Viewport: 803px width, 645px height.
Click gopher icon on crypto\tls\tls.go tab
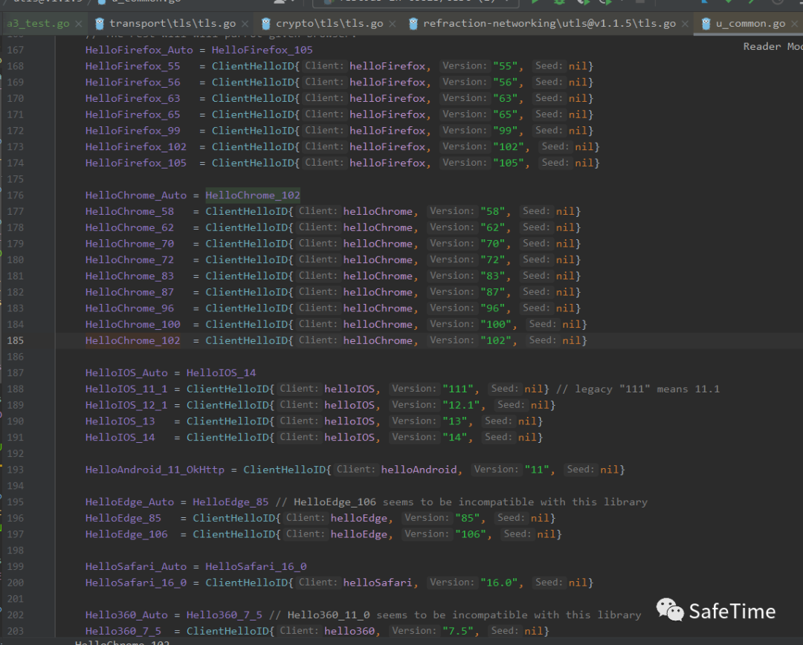click(266, 23)
